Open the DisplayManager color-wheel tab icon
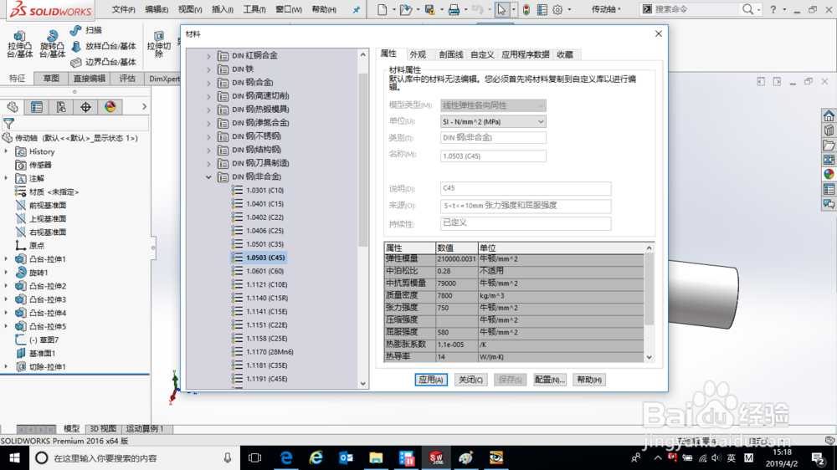 [x=110, y=107]
